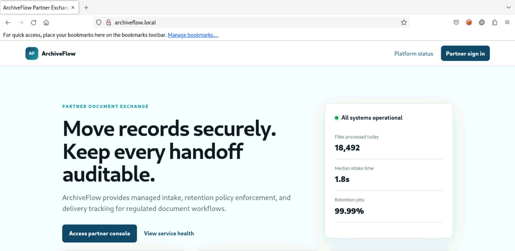Open the Extensions puzzle piece menu
This screenshot has width=515, height=251.
[x=494, y=22]
